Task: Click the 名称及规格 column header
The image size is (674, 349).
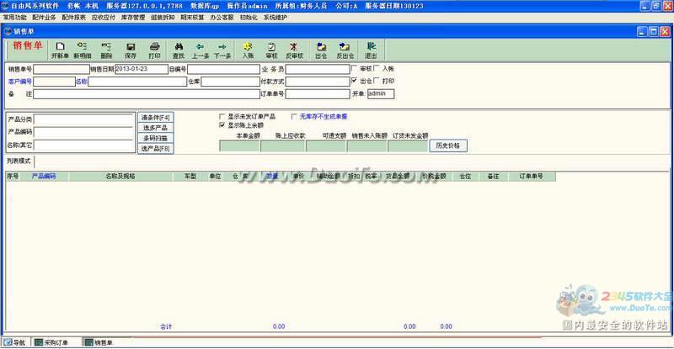Action: pos(120,177)
